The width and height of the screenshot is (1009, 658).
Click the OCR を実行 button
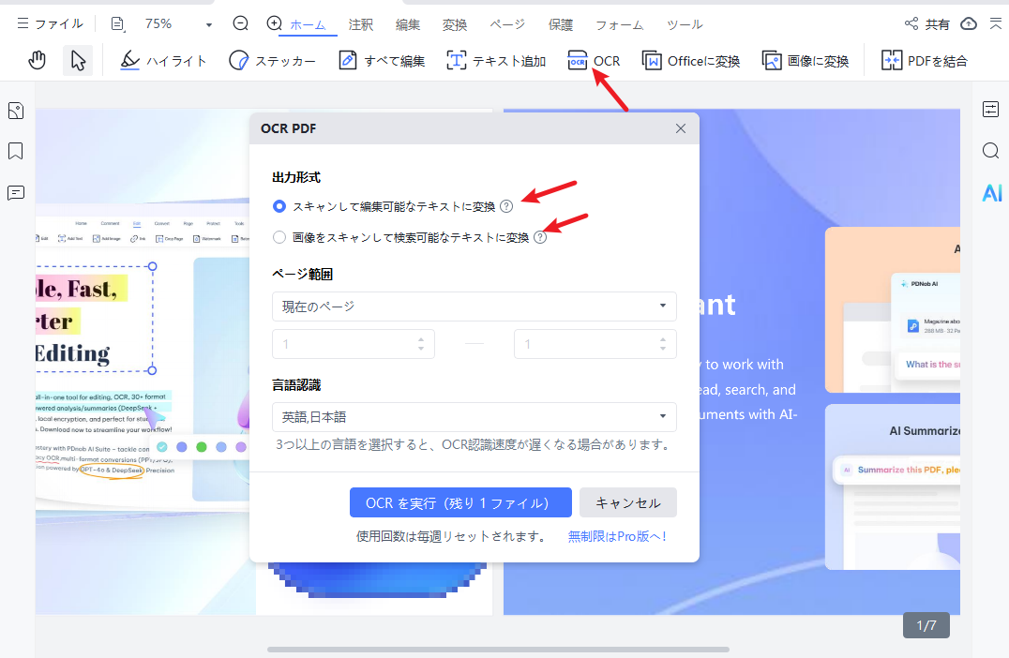coord(460,502)
